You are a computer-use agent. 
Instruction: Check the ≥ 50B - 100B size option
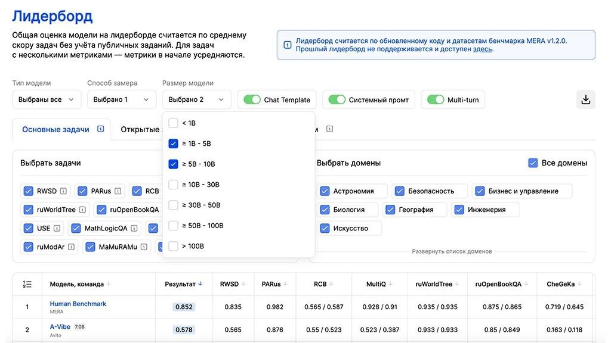174,226
